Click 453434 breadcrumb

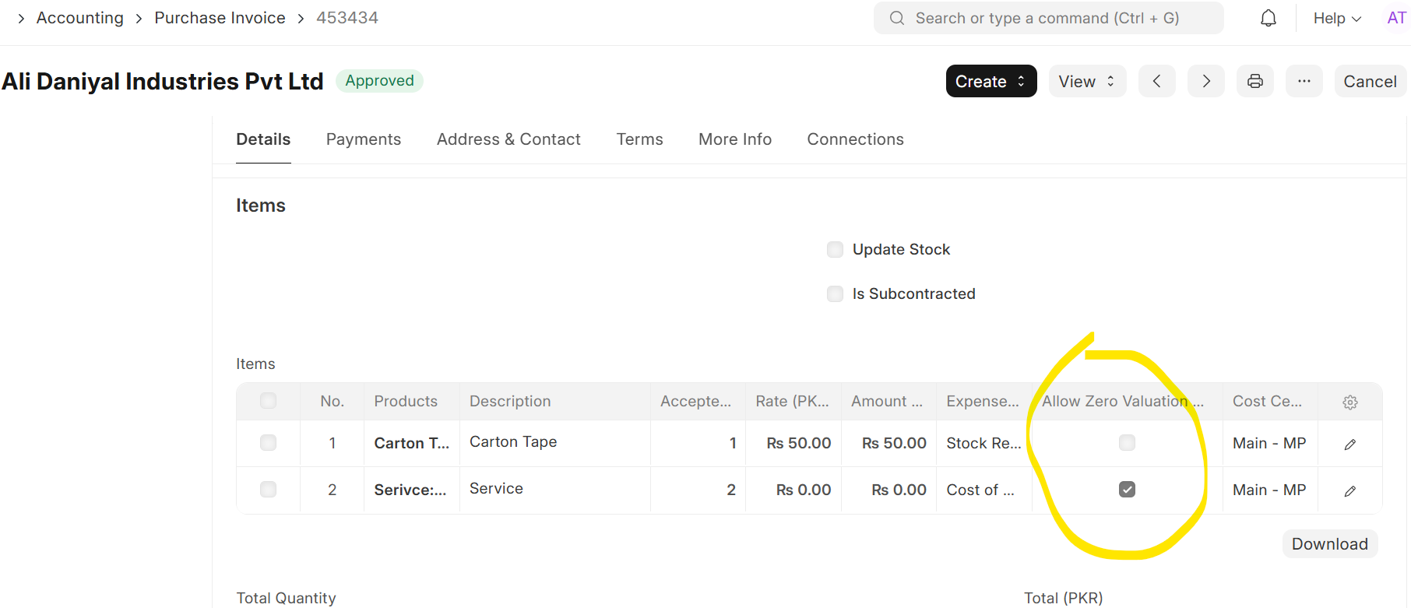tap(347, 18)
